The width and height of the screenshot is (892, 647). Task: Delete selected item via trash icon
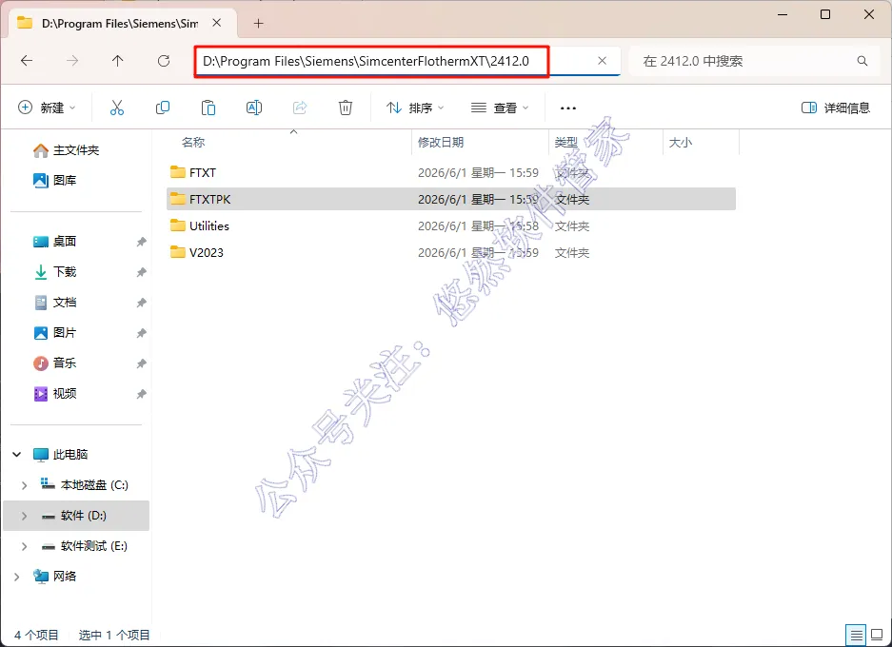pos(346,108)
